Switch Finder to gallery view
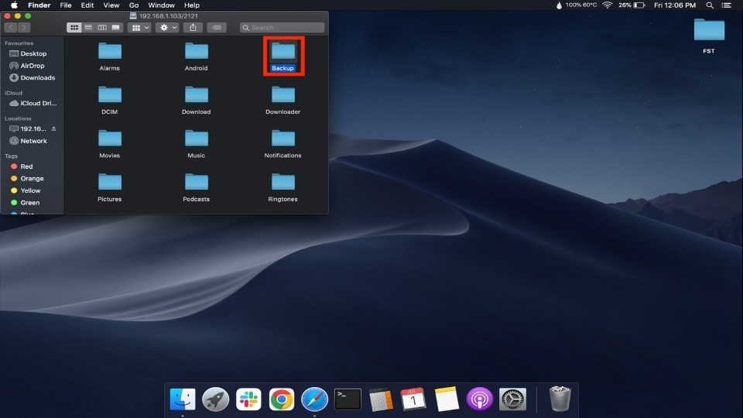 tap(115, 28)
